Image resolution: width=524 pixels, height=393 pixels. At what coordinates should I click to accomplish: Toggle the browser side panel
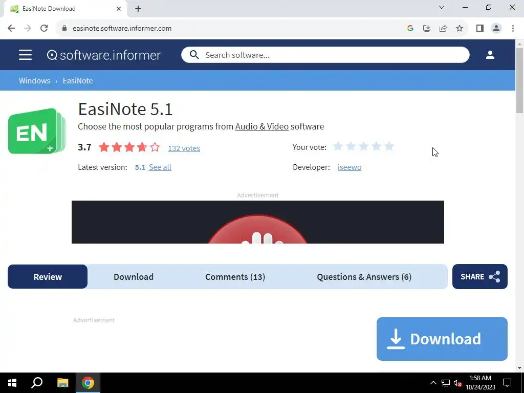click(480, 28)
